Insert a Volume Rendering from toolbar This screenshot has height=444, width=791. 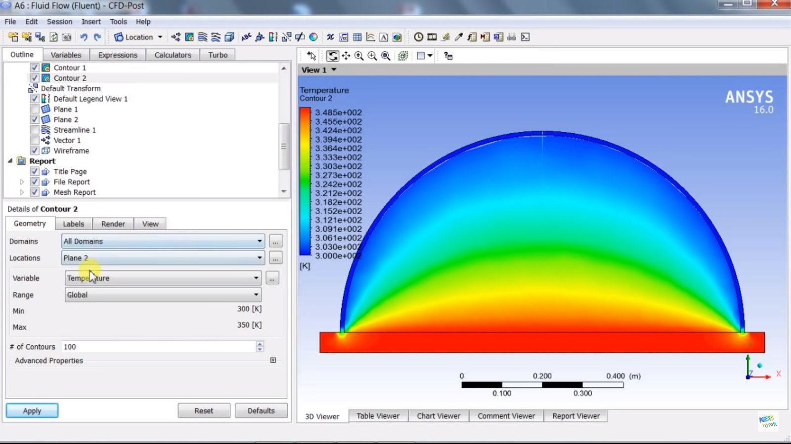(x=229, y=37)
